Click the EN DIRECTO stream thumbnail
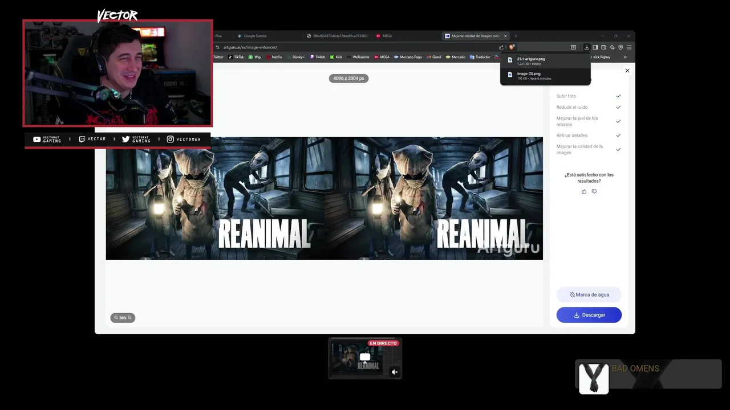Screen dimensions: 730x410 coord(365,358)
